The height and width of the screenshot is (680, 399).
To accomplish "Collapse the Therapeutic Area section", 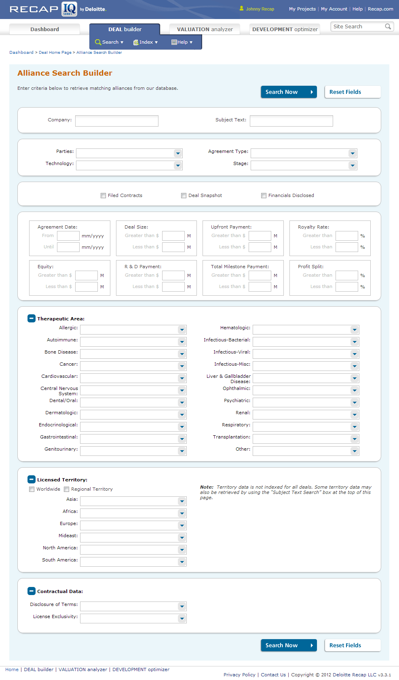I will click(32, 318).
